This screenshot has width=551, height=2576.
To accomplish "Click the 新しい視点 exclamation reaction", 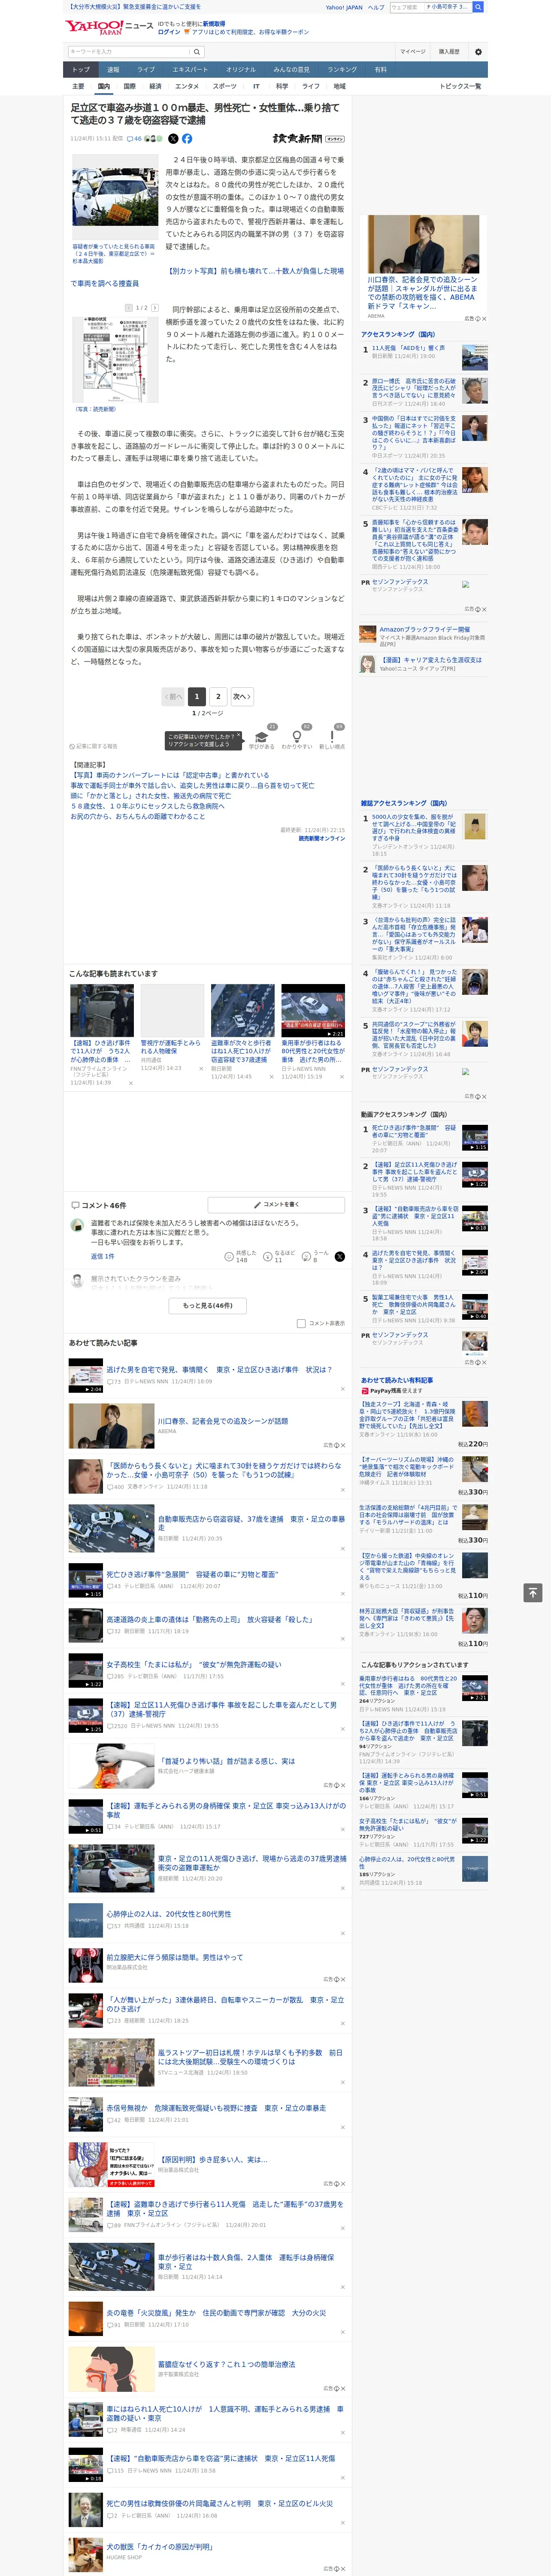I will pos(332,737).
